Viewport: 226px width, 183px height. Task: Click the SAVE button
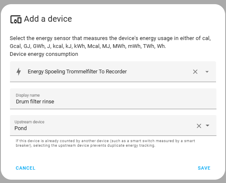pyautogui.click(x=204, y=168)
